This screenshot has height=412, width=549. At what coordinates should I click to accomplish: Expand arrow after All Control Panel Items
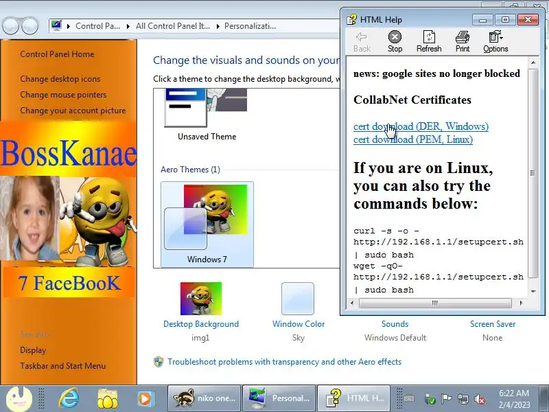218,26
